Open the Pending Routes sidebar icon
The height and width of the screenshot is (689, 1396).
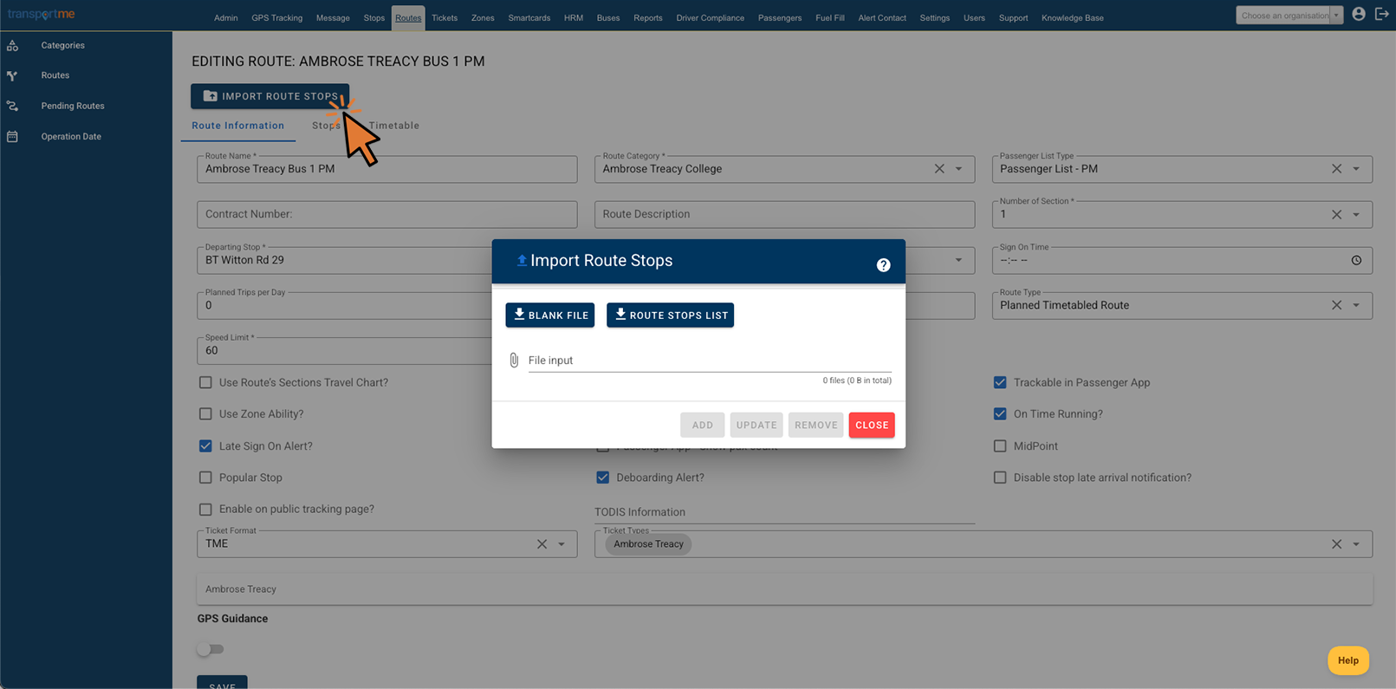point(12,106)
